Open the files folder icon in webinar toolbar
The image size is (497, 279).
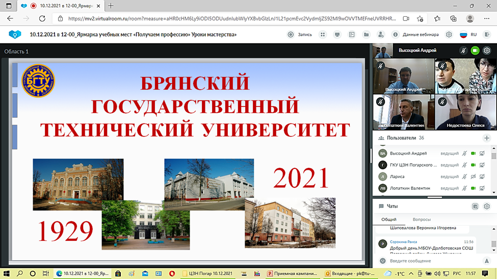[366, 35]
